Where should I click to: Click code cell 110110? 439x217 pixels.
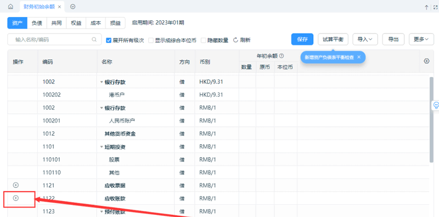[52, 172]
